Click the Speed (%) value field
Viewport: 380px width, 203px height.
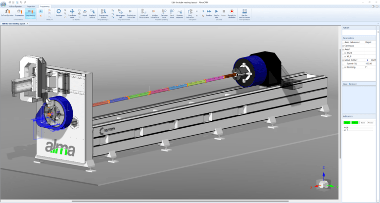coord(368,63)
